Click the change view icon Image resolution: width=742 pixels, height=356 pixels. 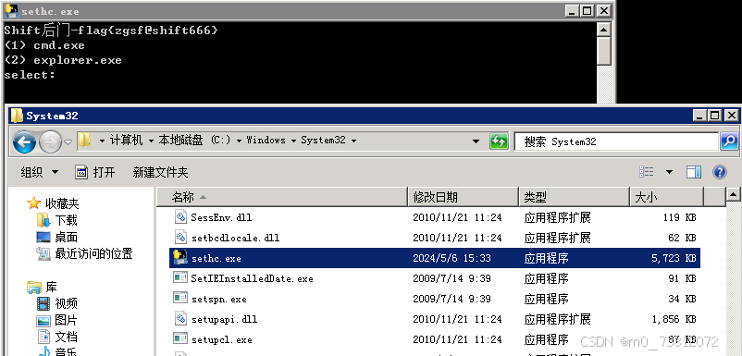(647, 172)
